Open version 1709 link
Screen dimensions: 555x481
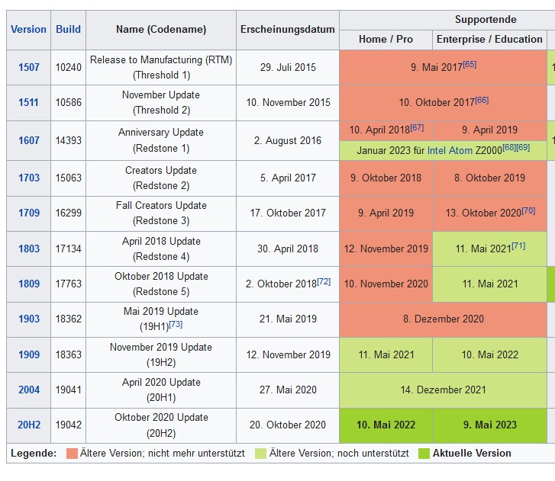pyautogui.click(x=29, y=213)
